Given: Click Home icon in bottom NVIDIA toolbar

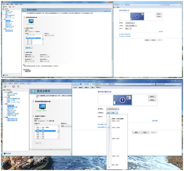Looking at the screenshot, I should click(x=18, y=86).
